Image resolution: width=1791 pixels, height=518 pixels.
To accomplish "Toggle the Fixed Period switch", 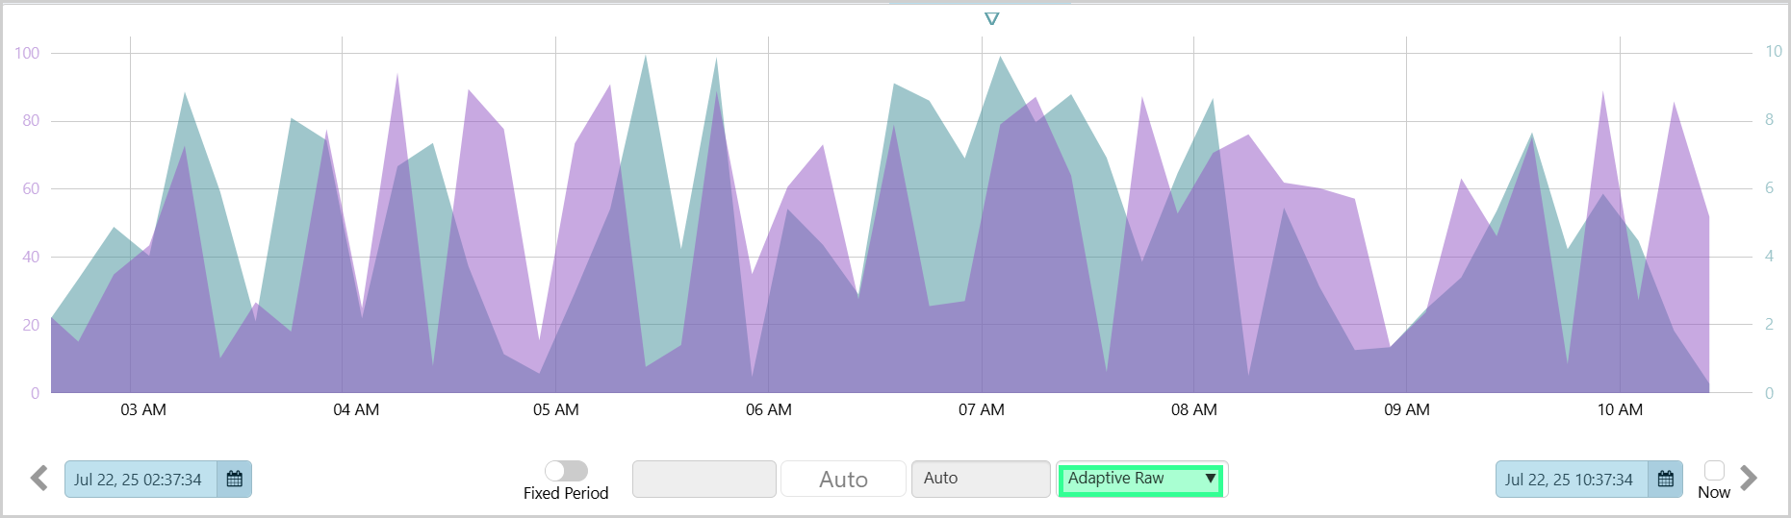I will click(566, 471).
